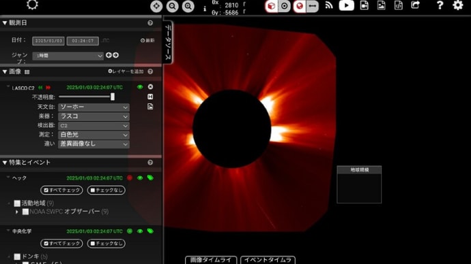Go to next LASCO C2 image (red arrows)
Viewport: 471px width, 264px height.
pyautogui.click(x=48, y=88)
